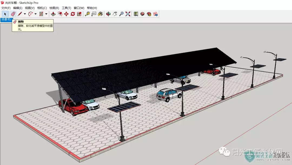
Task: Select the arrow Select tool
Action: click(5, 14)
